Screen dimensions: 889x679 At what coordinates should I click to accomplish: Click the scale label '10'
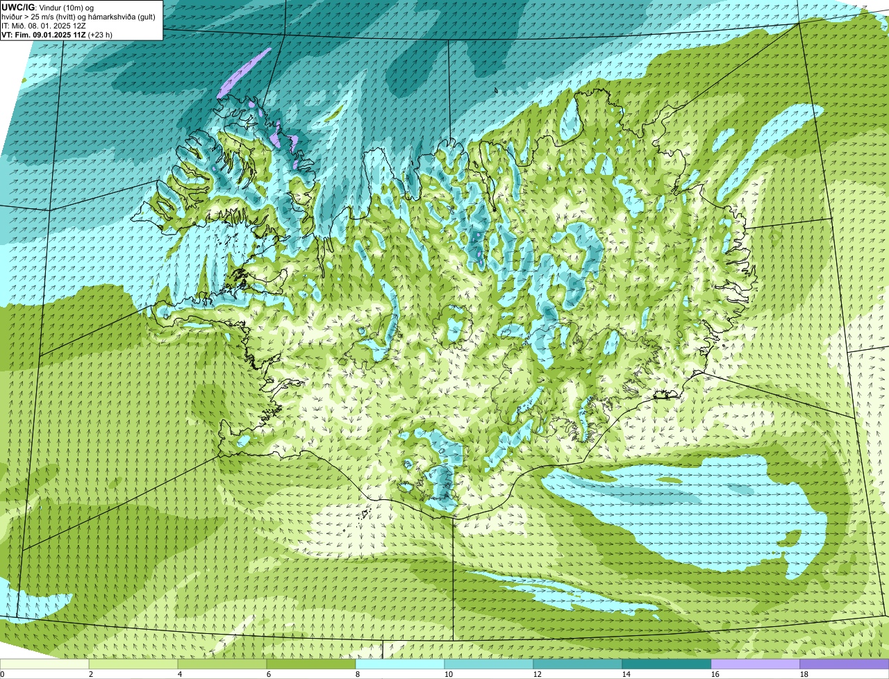(449, 674)
